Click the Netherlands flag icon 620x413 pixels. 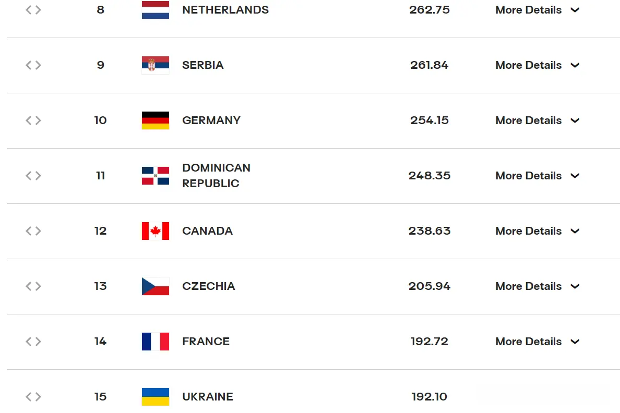(x=156, y=9)
